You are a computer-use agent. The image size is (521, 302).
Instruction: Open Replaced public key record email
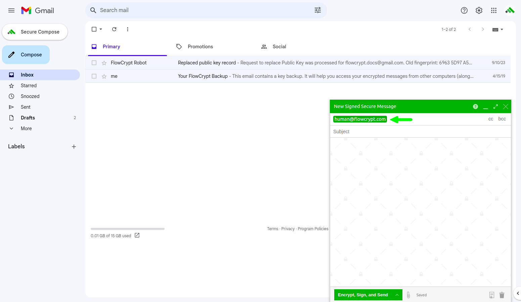[298, 63]
